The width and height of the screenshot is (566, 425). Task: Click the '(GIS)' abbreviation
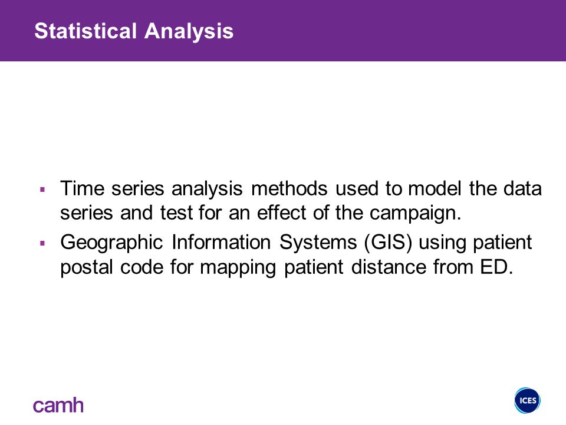388,242
